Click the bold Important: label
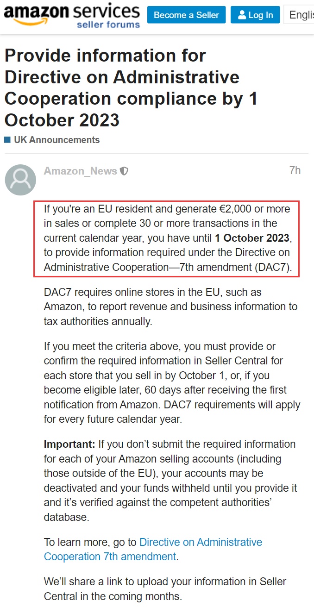This screenshot has width=314, height=607. click(x=69, y=444)
